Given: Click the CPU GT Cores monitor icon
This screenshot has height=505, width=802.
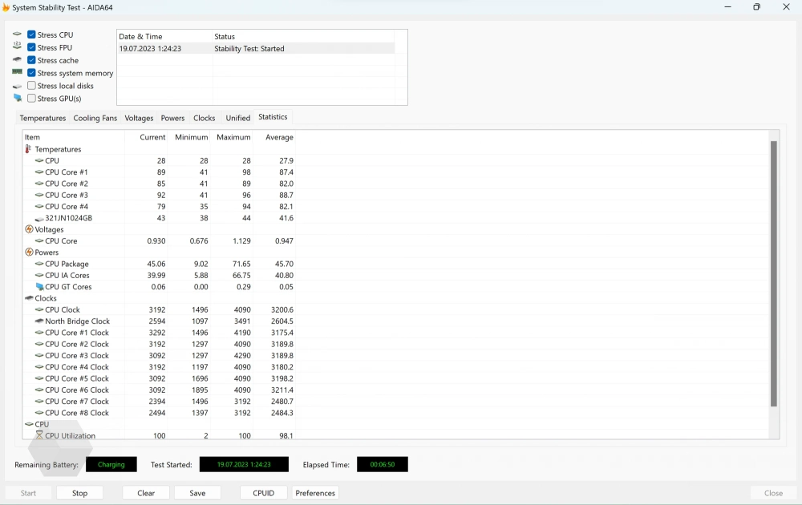Looking at the screenshot, I should pos(39,287).
